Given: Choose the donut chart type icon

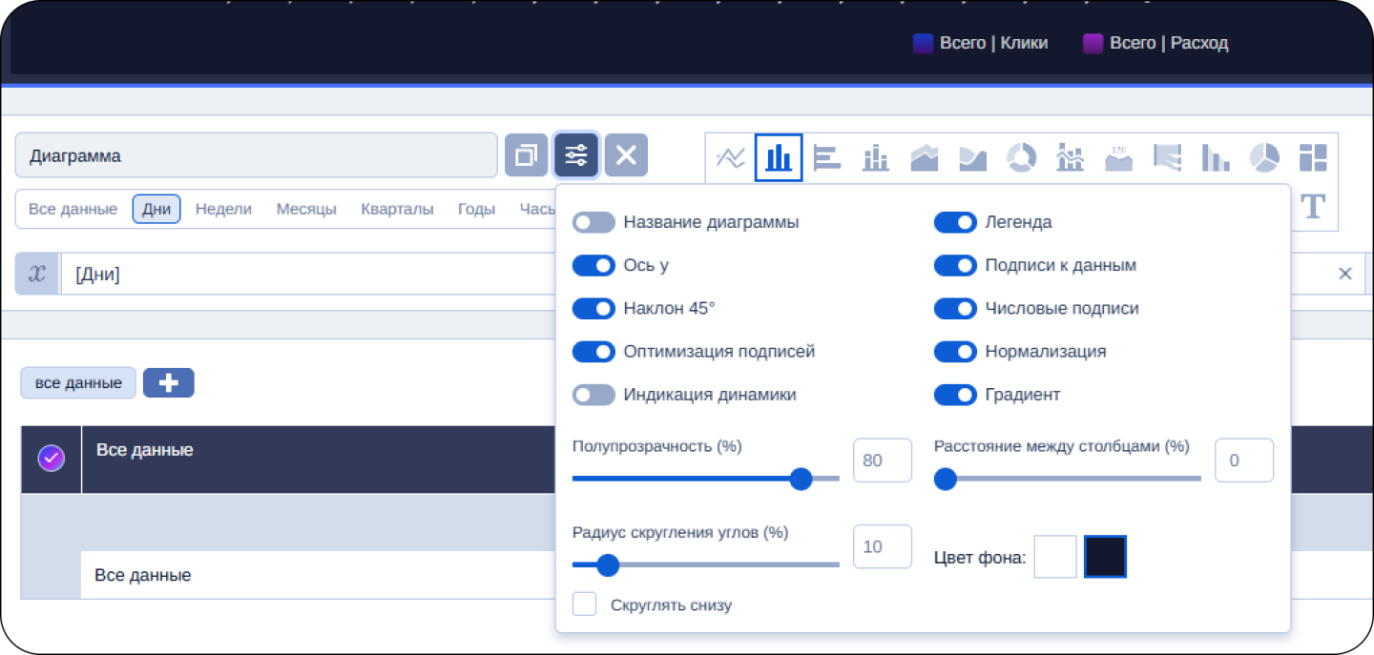Looking at the screenshot, I should (x=1021, y=157).
